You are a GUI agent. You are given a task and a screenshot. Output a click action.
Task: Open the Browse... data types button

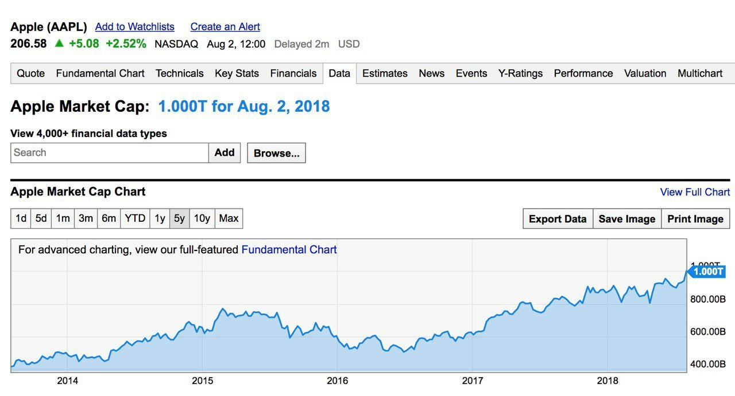(x=276, y=154)
